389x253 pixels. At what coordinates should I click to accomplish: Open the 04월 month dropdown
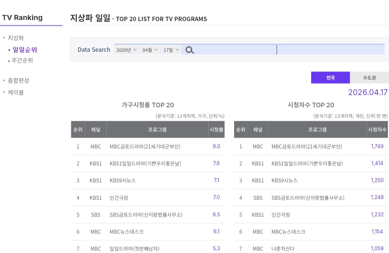(x=150, y=50)
